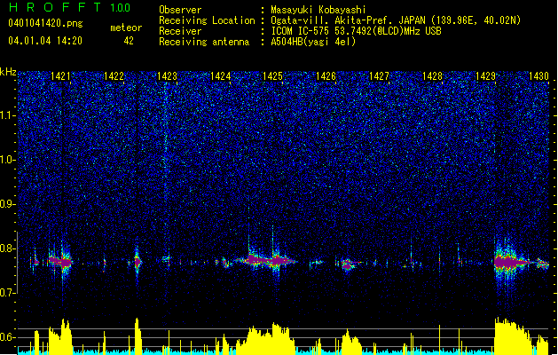Click the yellow power peak near 1425

pyautogui.click(x=267, y=338)
